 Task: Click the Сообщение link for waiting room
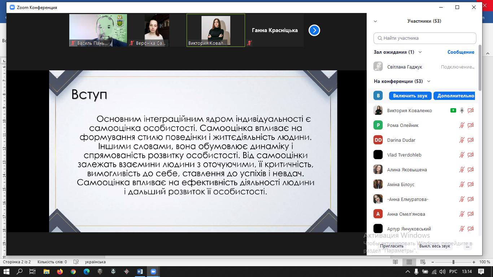click(x=461, y=52)
